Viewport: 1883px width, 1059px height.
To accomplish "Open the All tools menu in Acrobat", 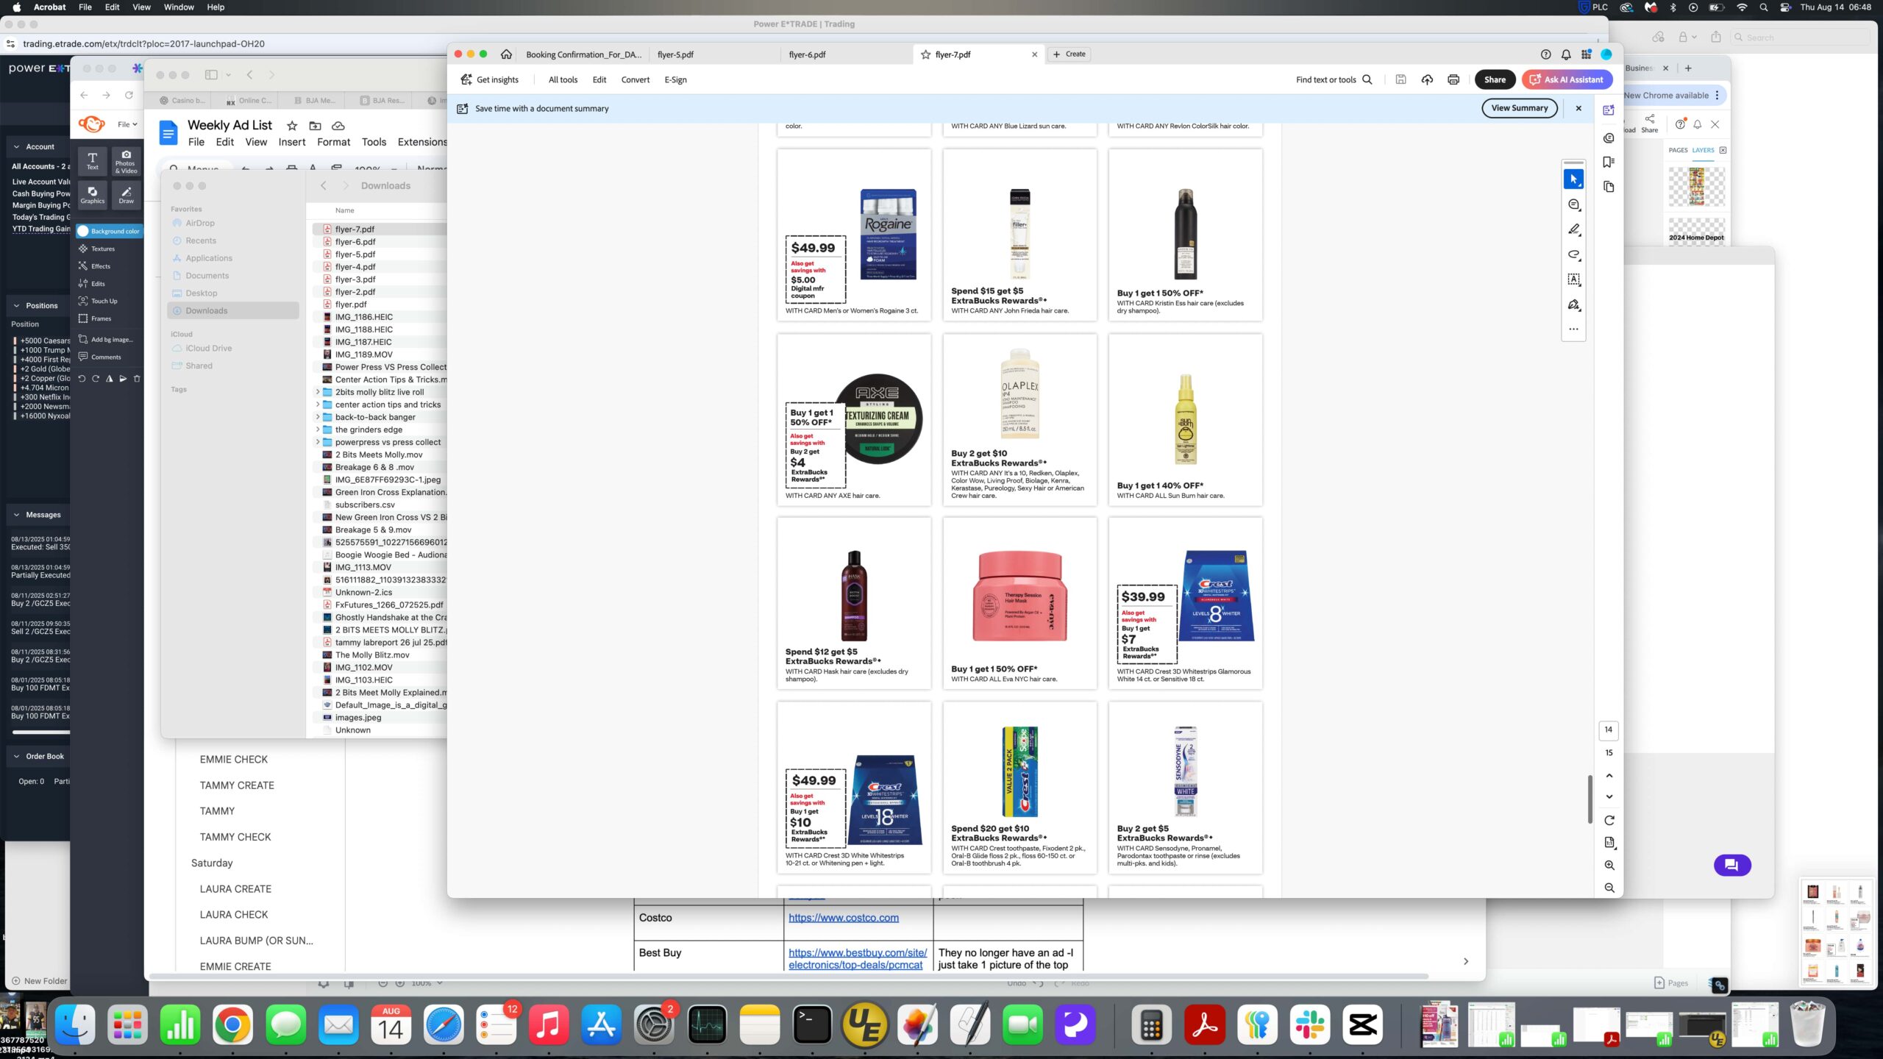I will [x=563, y=79].
